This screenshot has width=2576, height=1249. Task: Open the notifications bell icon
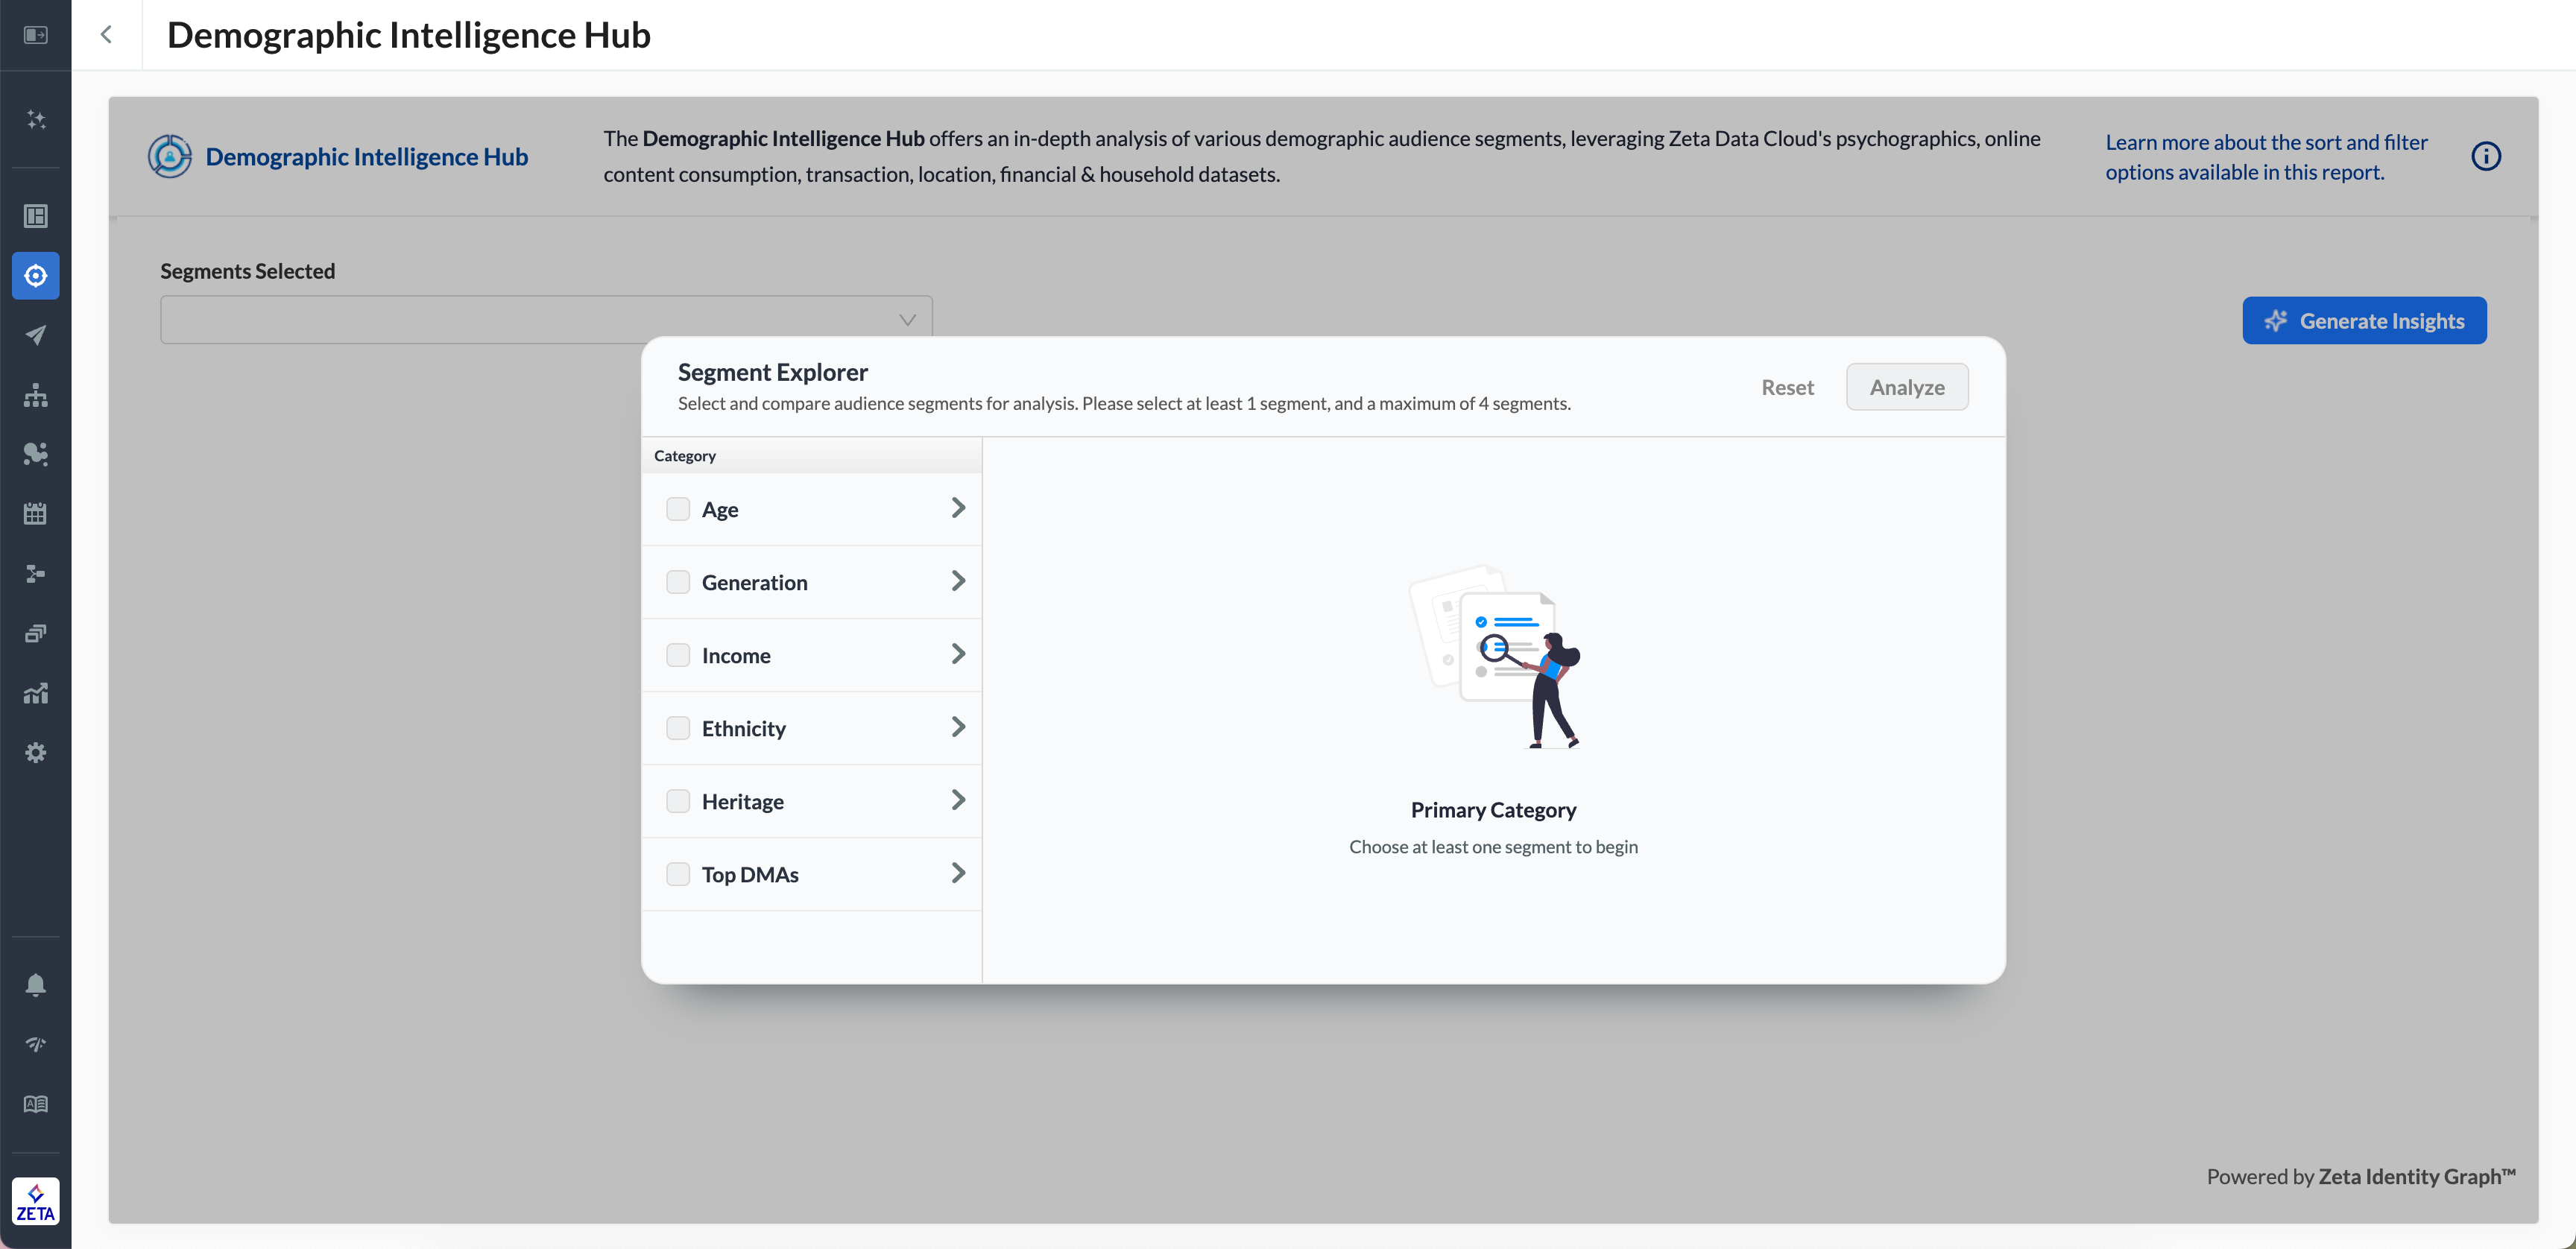(x=35, y=985)
